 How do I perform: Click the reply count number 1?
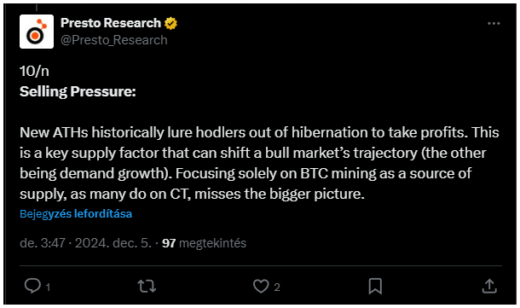(48, 287)
